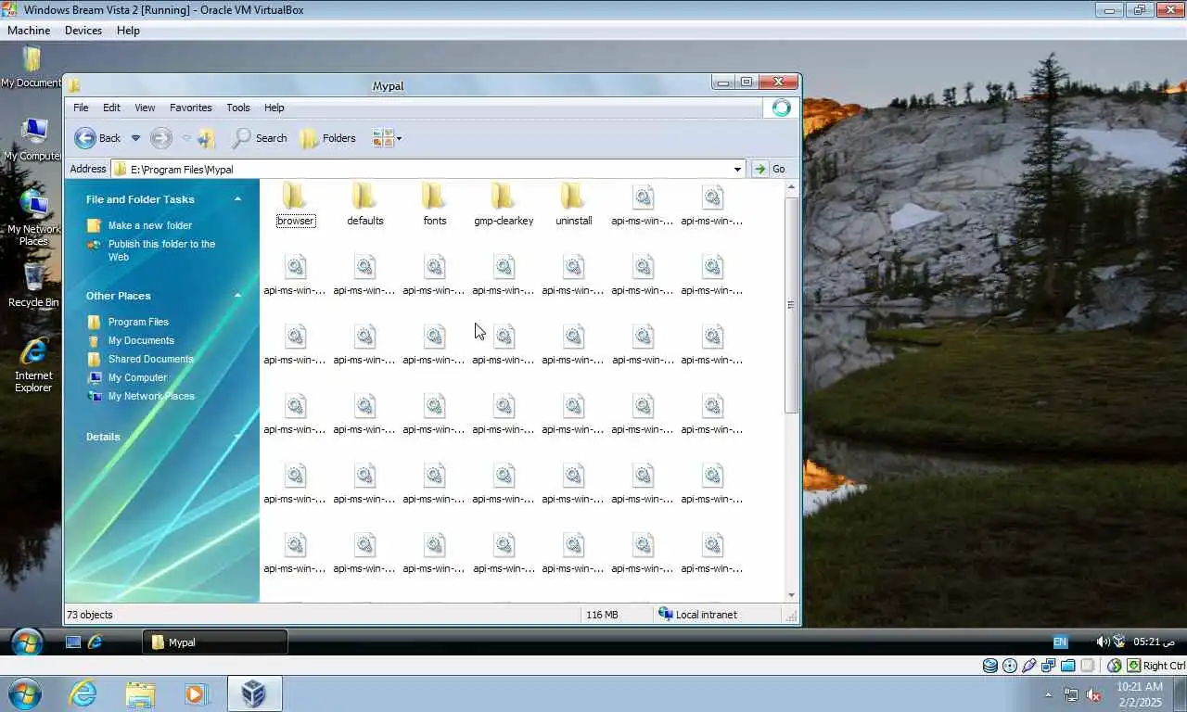Open My Computer in Other Places

tap(137, 377)
